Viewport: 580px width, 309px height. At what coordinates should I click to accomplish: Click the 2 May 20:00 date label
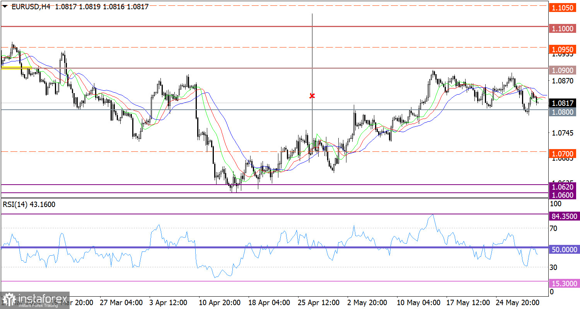pyautogui.click(x=367, y=302)
